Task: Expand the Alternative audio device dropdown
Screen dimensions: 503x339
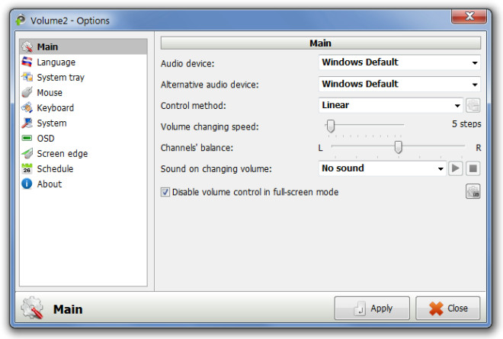Action: tap(399, 84)
